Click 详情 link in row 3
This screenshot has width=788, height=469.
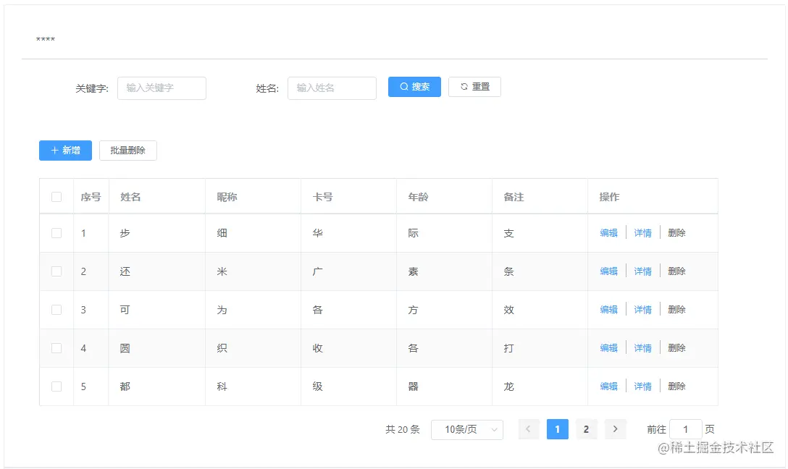coord(642,309)
